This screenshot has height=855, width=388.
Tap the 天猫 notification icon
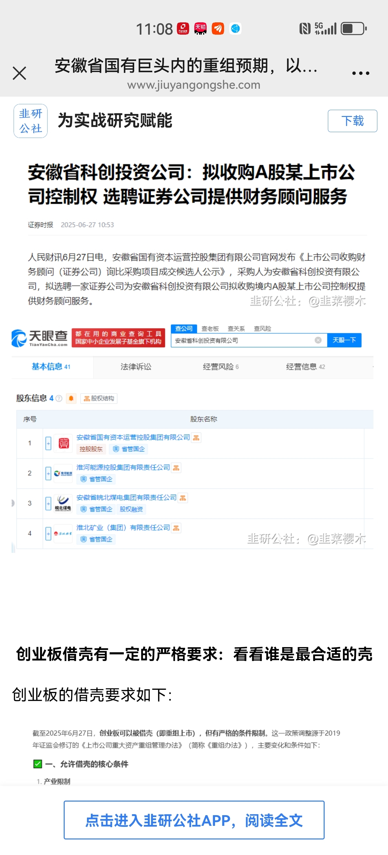pos(200,28)
